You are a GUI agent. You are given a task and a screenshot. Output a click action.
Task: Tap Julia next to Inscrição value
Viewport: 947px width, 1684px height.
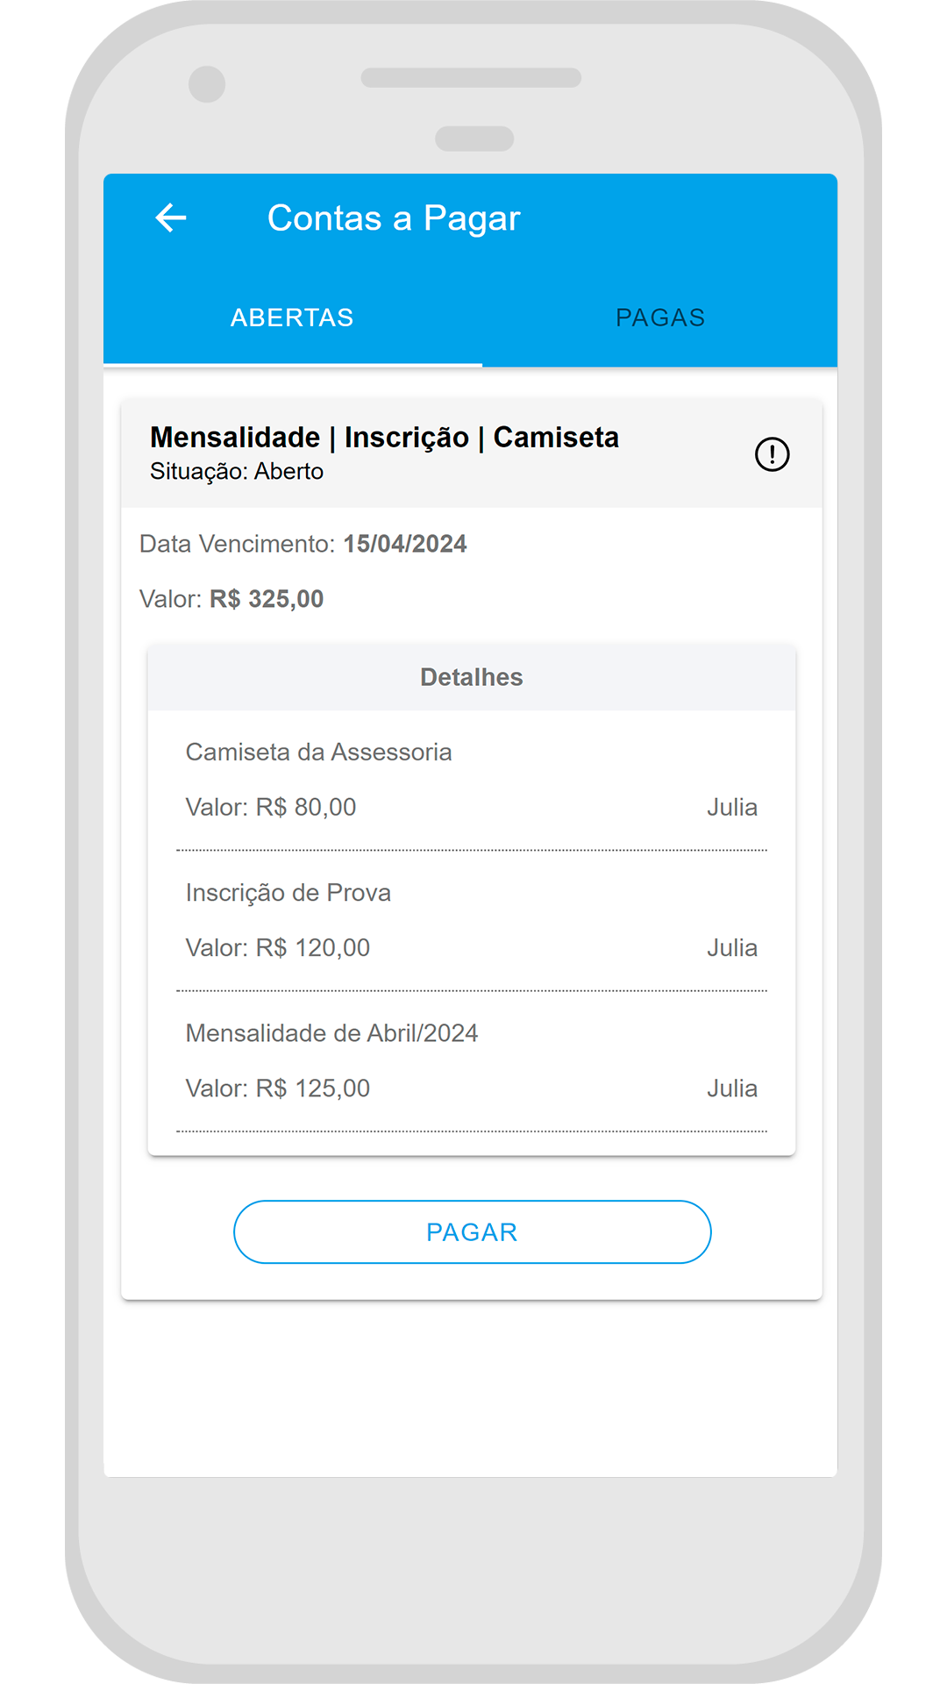[x=732, y=947]
